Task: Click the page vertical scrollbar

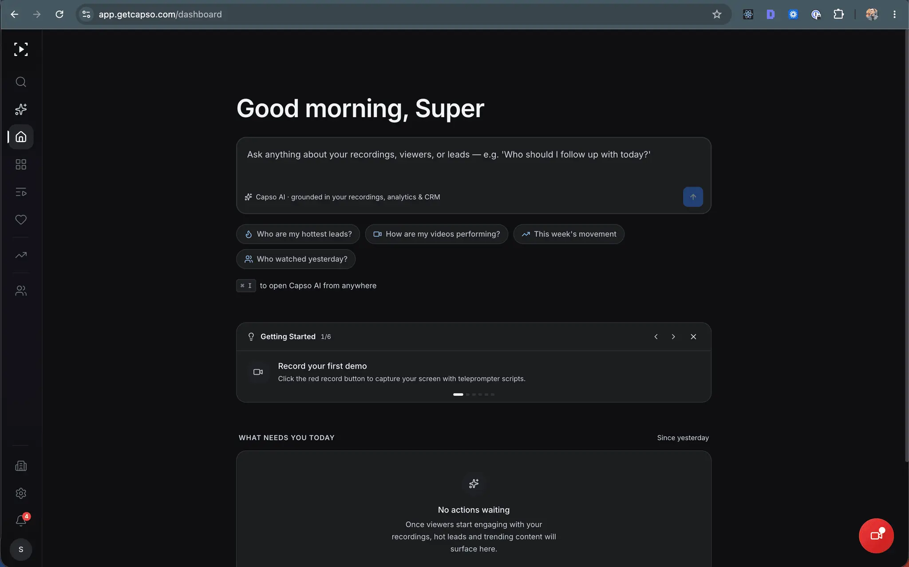Action: [906, 246]
